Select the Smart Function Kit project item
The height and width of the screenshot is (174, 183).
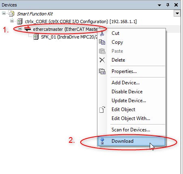tap(35, 14)
